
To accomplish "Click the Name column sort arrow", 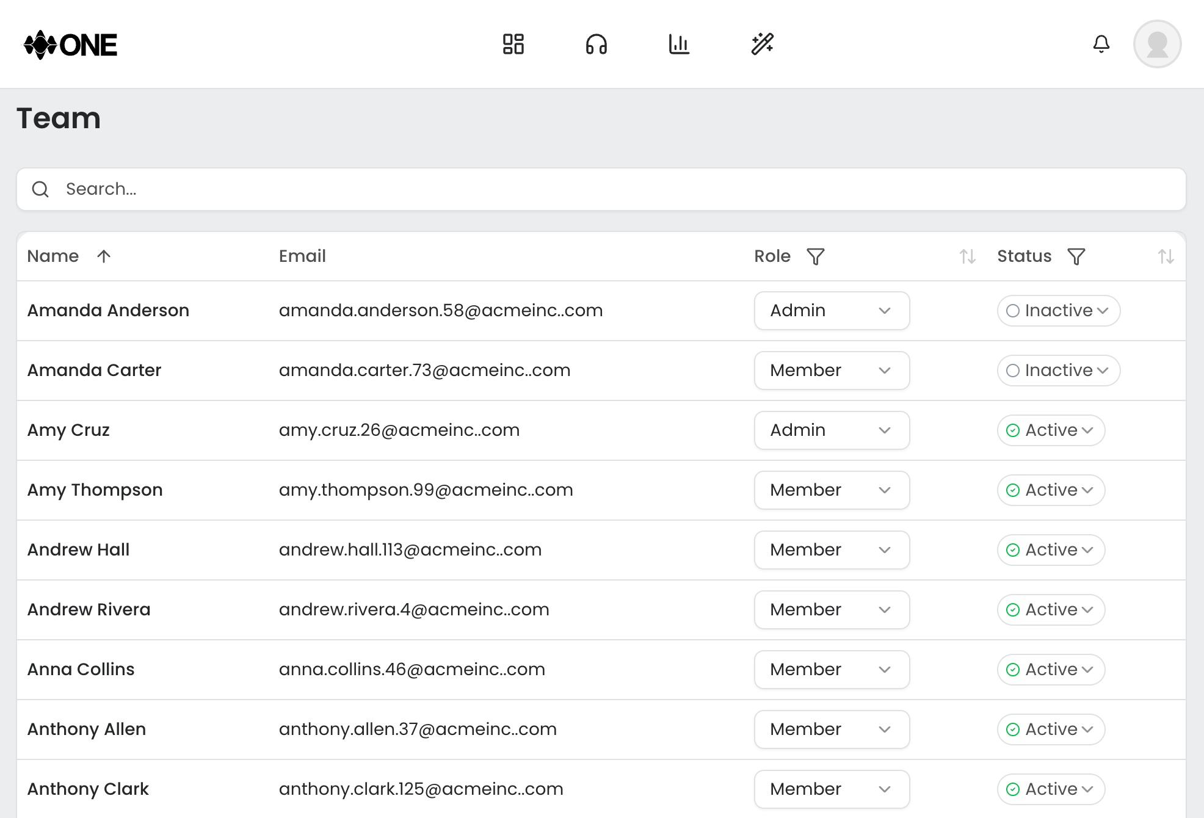I will coord(104,256).
